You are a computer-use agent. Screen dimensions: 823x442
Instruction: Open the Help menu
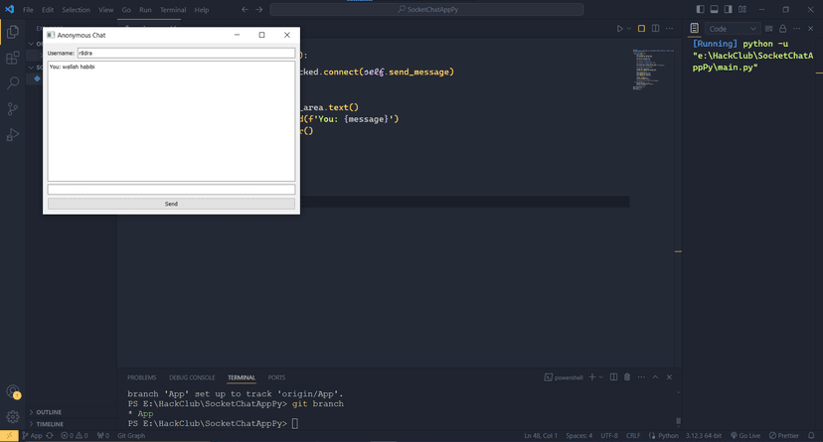(202, 10)
